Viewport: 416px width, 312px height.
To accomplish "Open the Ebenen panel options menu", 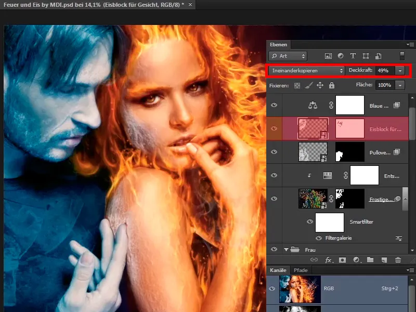I will point(410,45).
